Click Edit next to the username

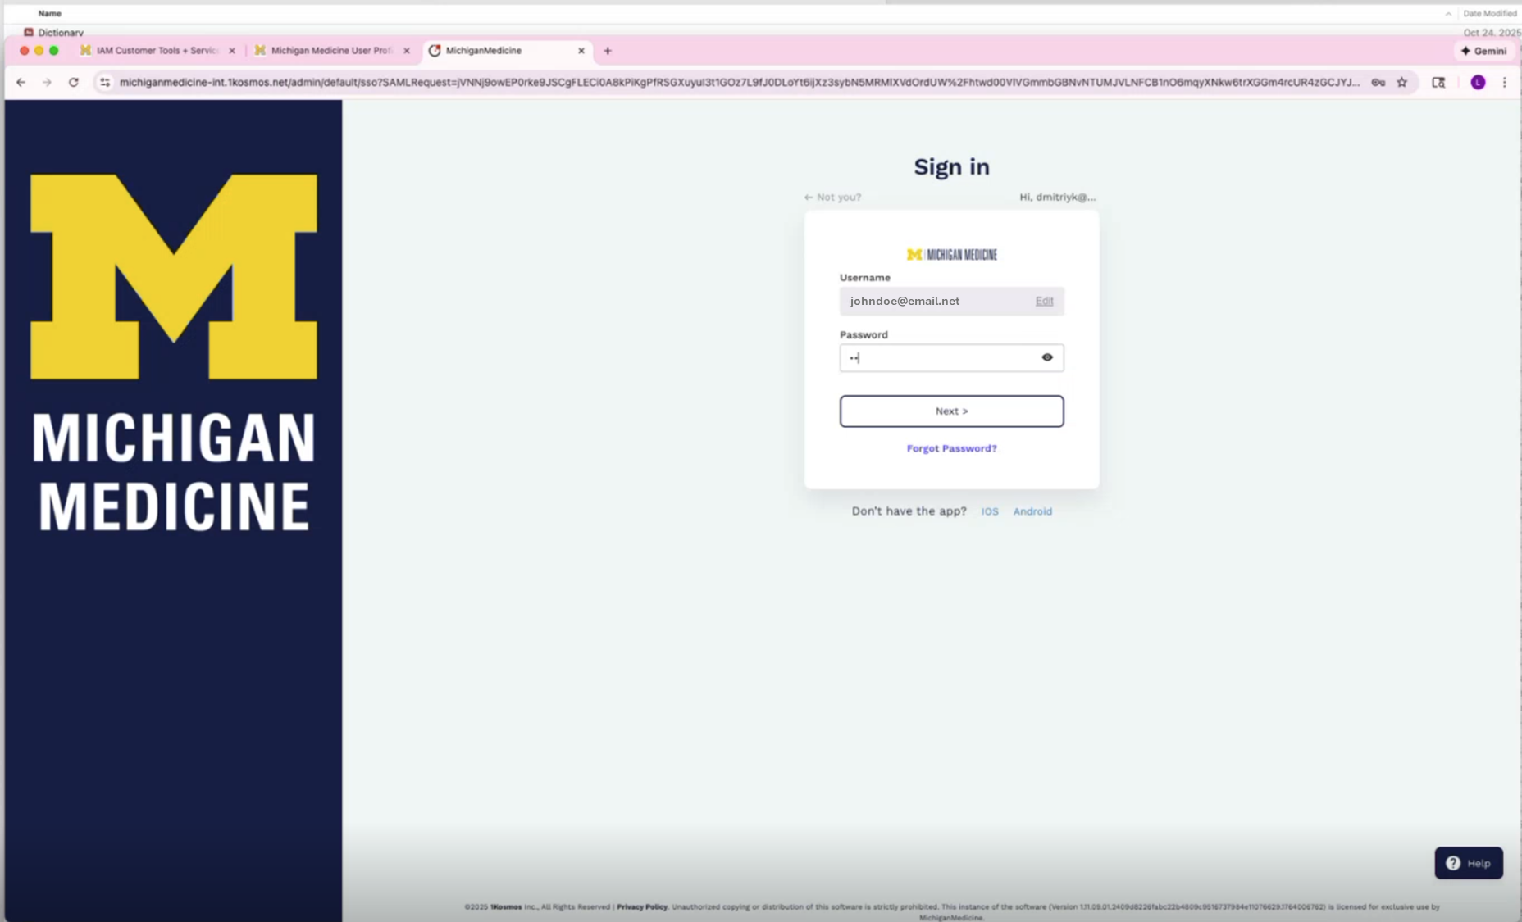[x=1044, y=301]
